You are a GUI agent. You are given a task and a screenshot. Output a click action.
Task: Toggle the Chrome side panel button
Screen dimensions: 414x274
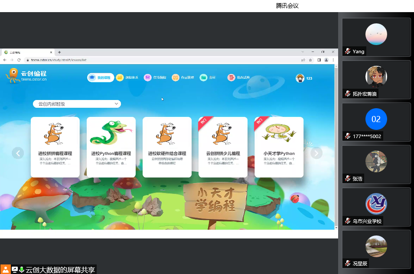tap(319, 60)
